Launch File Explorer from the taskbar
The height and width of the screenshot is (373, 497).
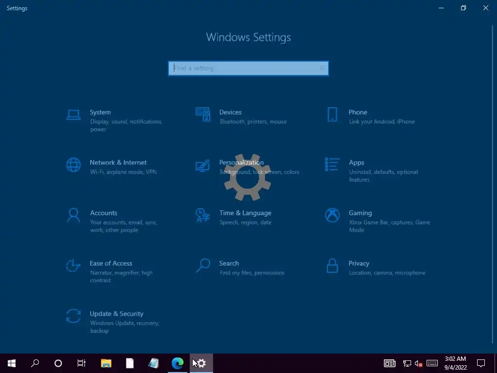106,363
